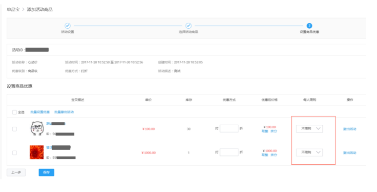
Task: Check the box for the ¥100.00 product
Action: pos(15,129)
